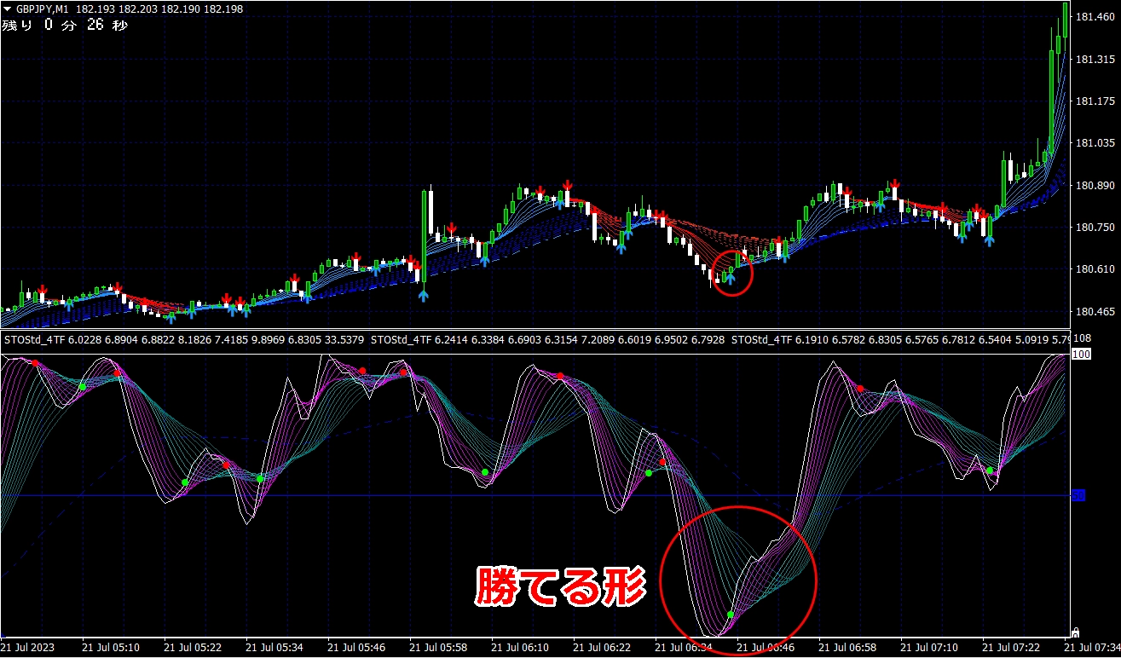
Task: Click the 180.610 price scale label
Action: tap(1095, 269)
